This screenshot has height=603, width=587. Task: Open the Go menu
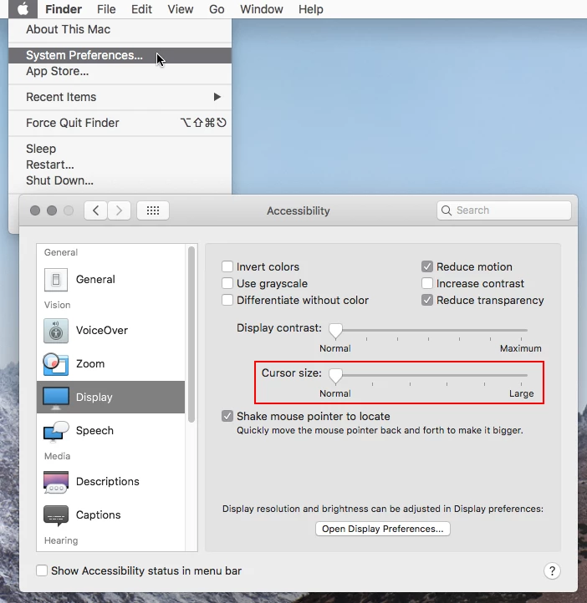click(217, 9)
